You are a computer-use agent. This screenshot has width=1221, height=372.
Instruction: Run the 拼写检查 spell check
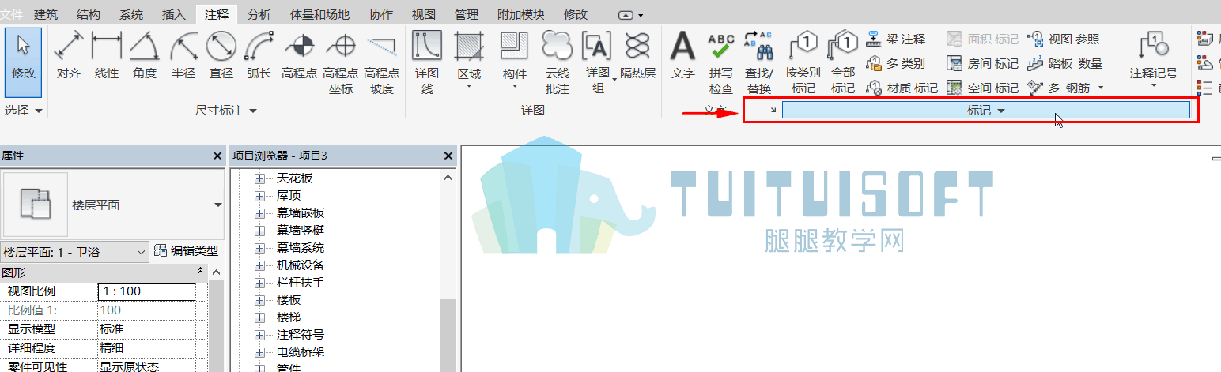pyautogui.click(x=721, y=63)
